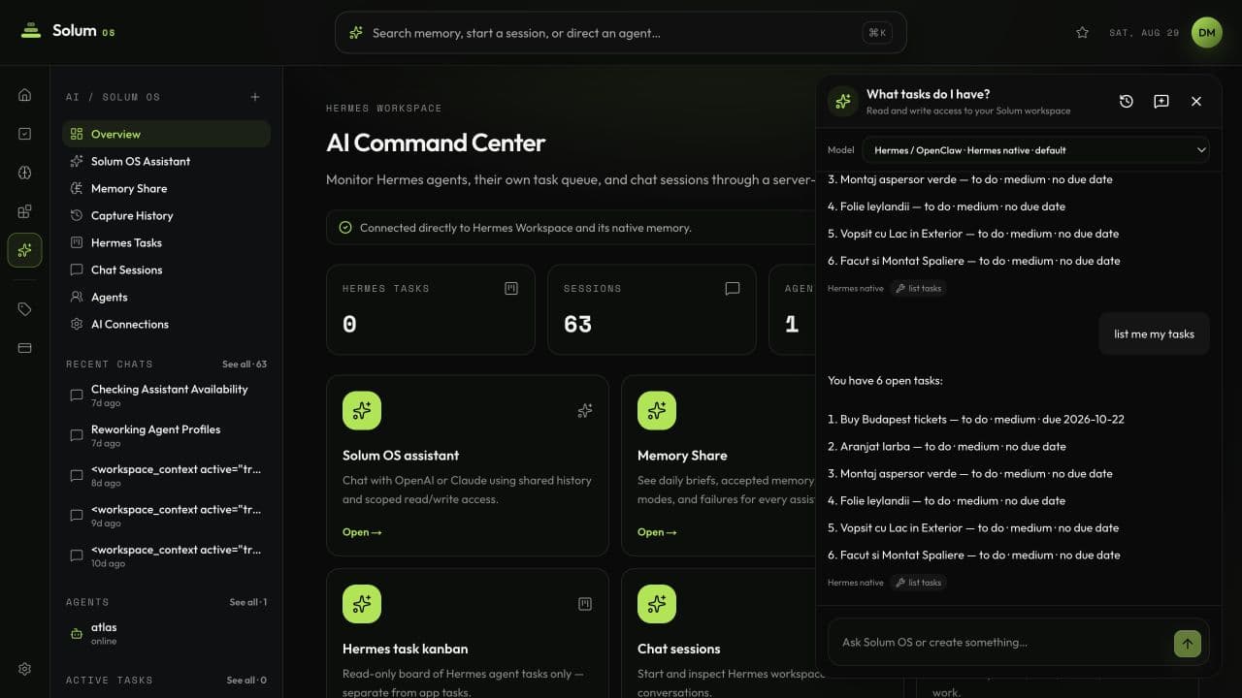Click green icon on Memory Share card
This screenshot has height=698, width=1242.
(657, 411)
